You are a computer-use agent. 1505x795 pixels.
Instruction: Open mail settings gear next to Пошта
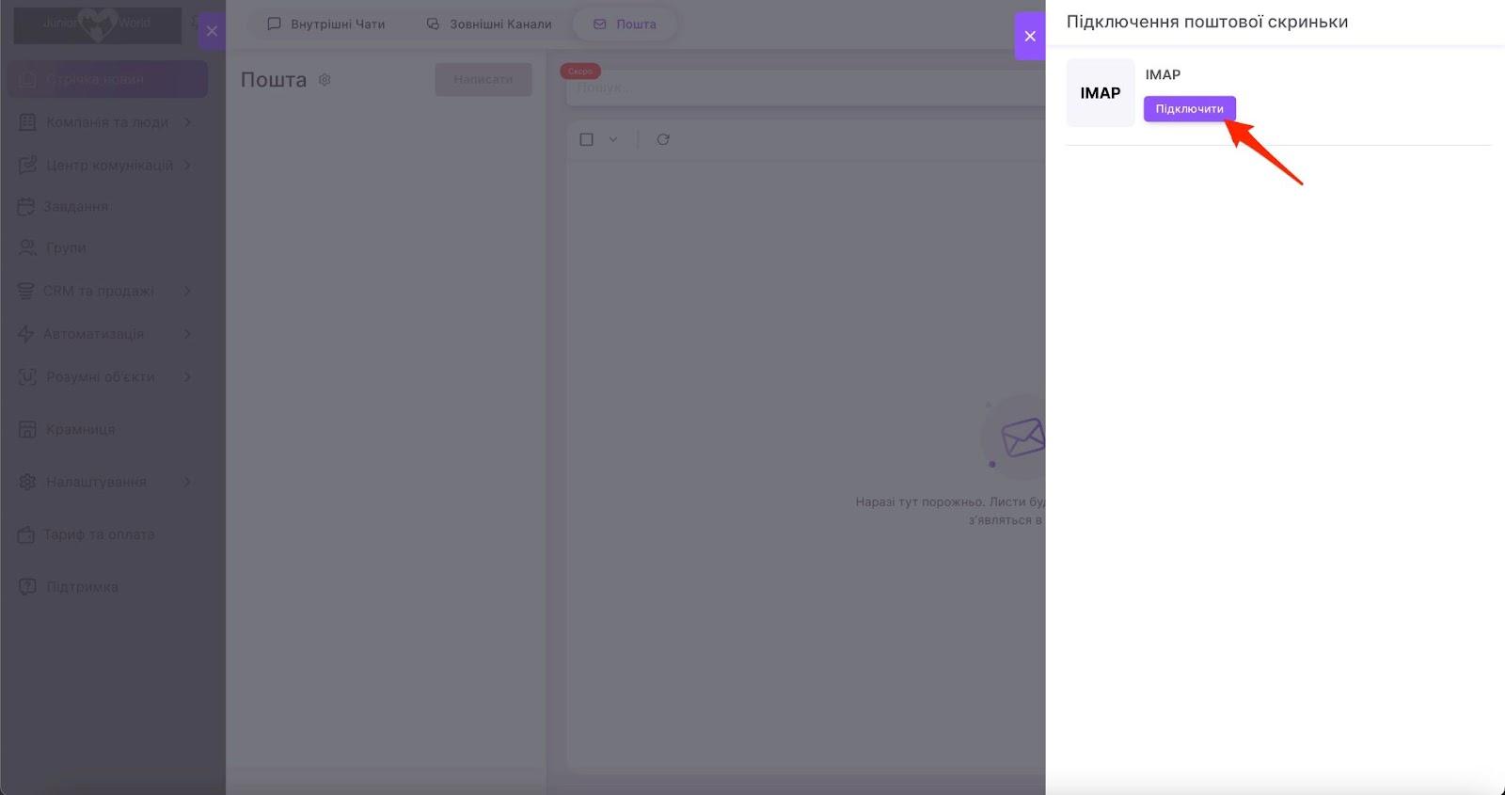point(325,80)
